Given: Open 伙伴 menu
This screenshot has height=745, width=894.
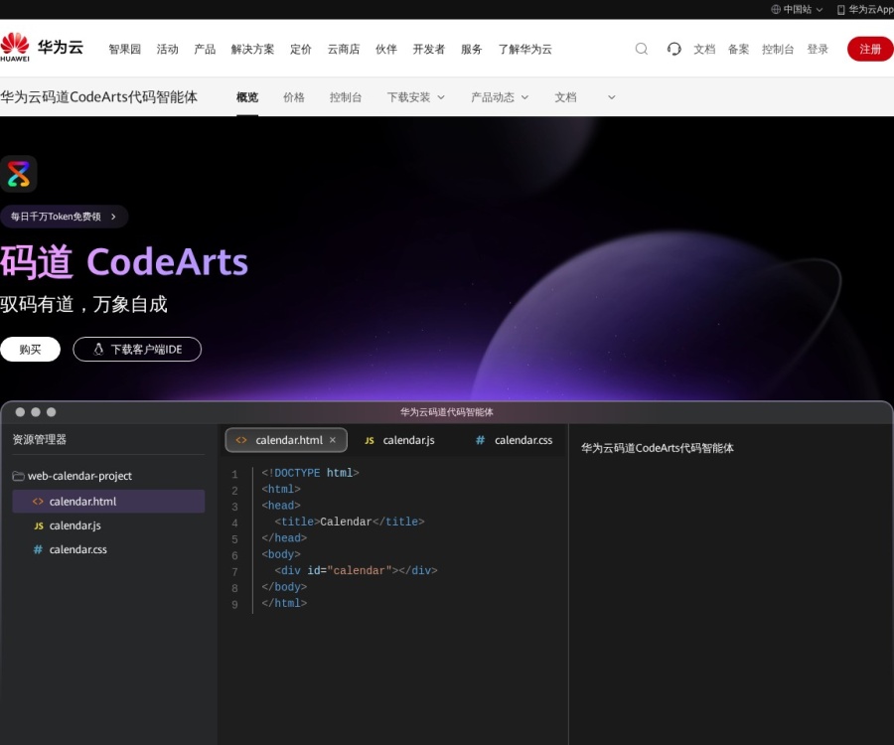Looking at the screenshot, I should pyautogui.click(x=386, y=49).
